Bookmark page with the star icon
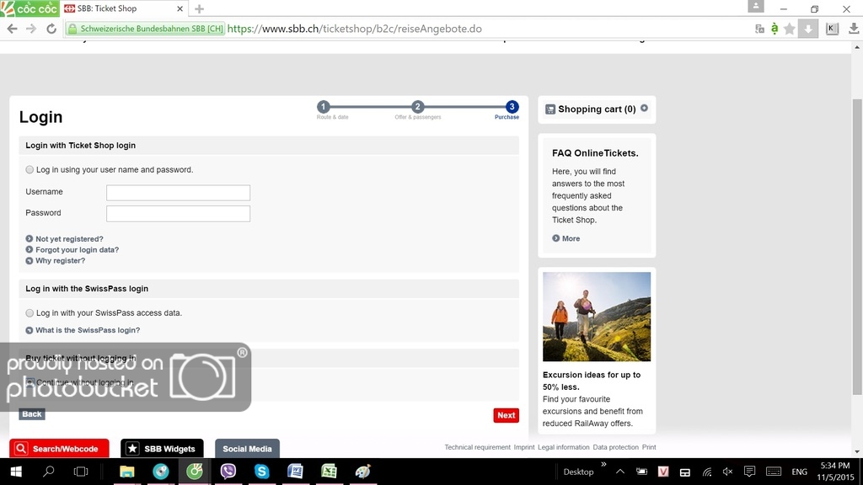Image resolution: width=863 pixels, height=485 pixels. pos(789,29)
